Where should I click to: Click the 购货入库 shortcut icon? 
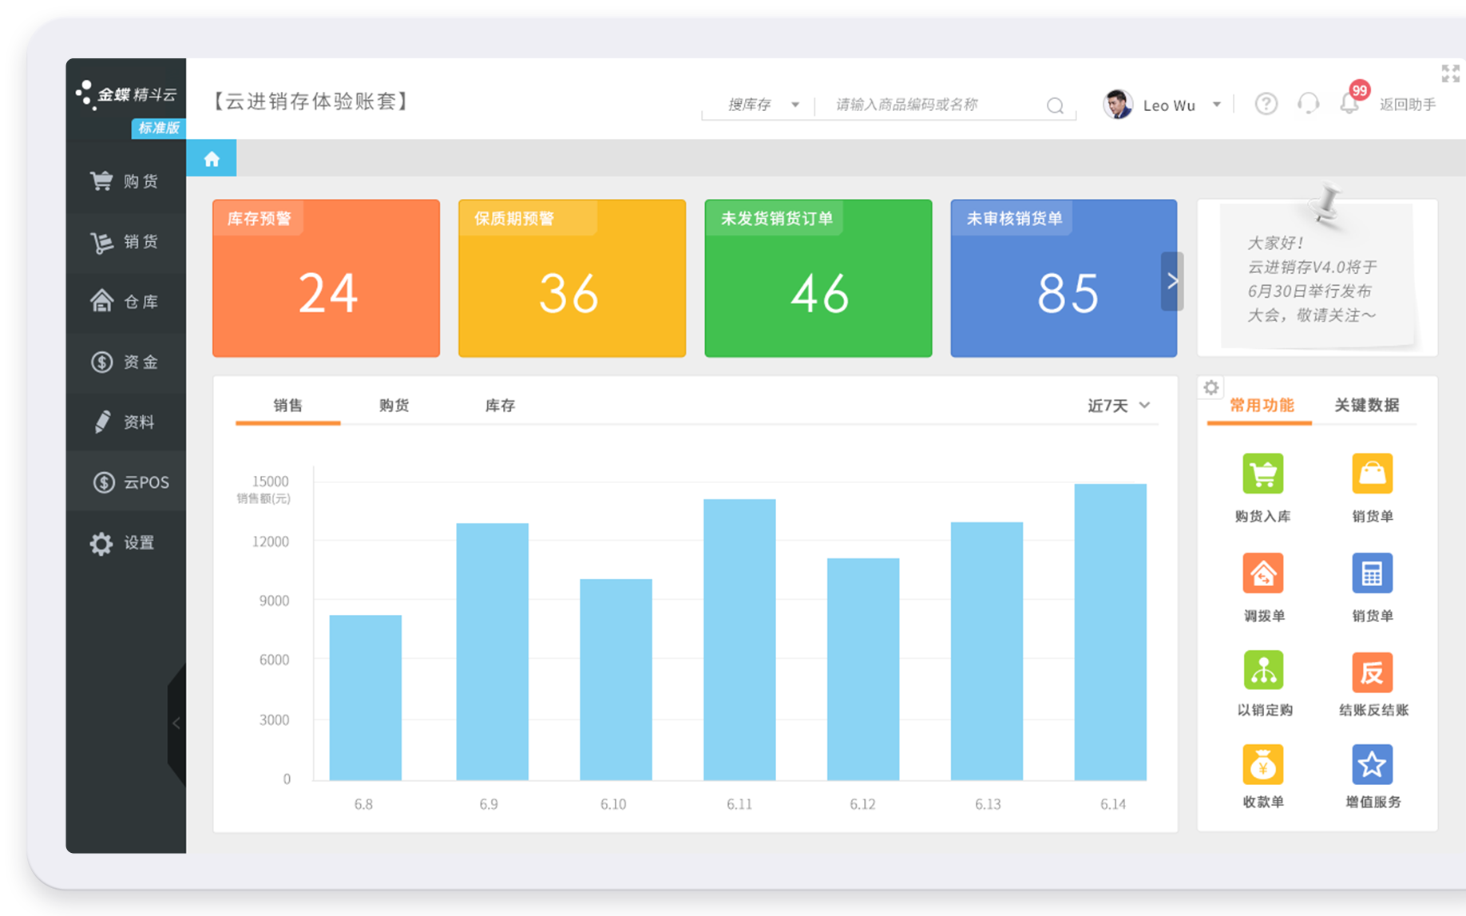tap(1262, 473)
